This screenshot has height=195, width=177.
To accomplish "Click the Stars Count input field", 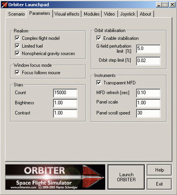I will pos(65,93).
